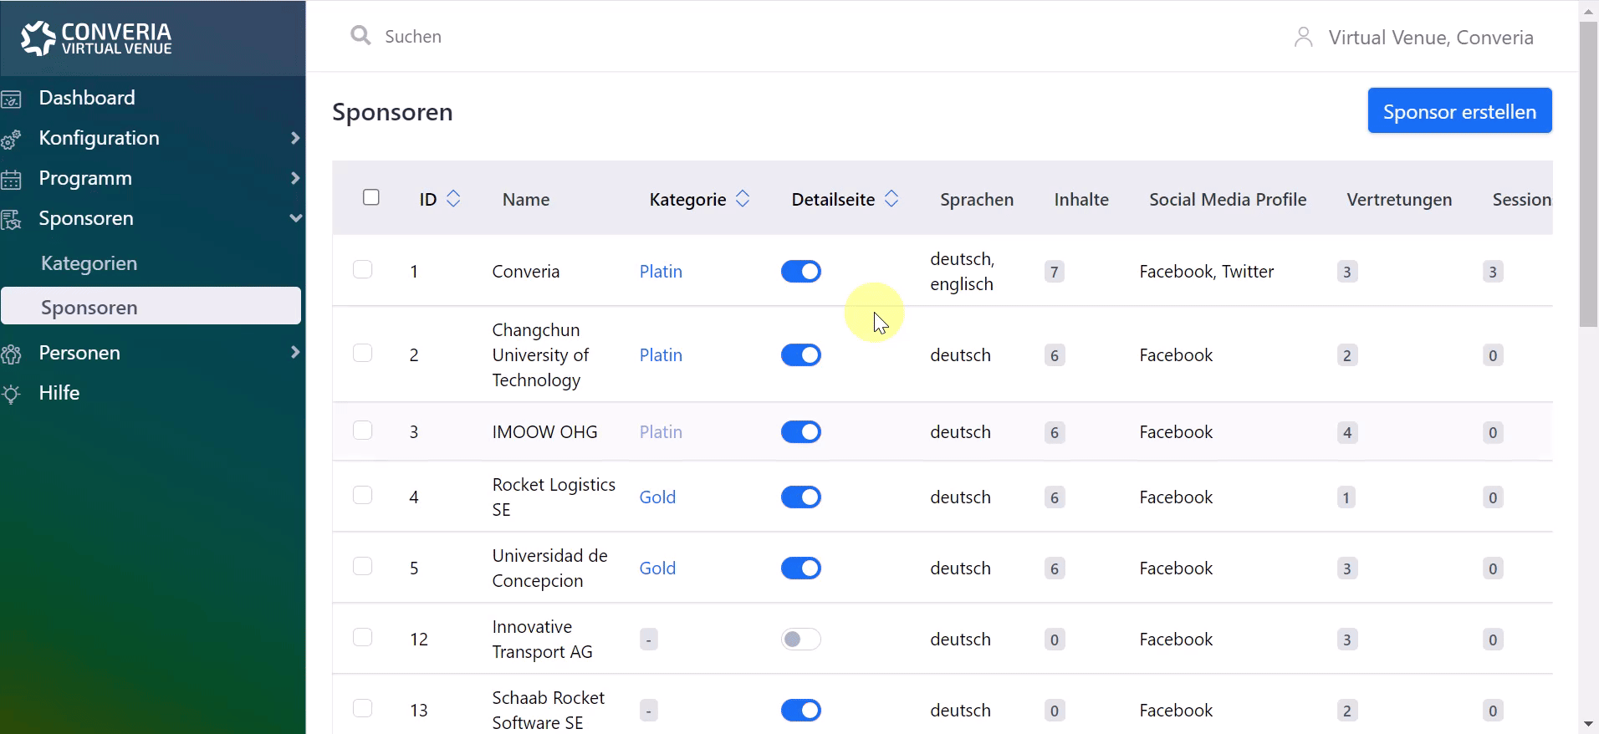Click the Dashboard sidebar icon
This screenshot has height=734, width=1599.
(12, 99)
